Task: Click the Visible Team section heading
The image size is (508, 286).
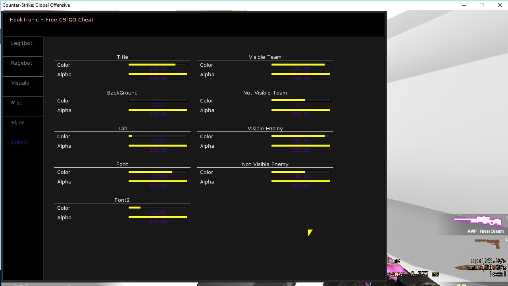Action: pyautogui.click(x=265, y=57)
